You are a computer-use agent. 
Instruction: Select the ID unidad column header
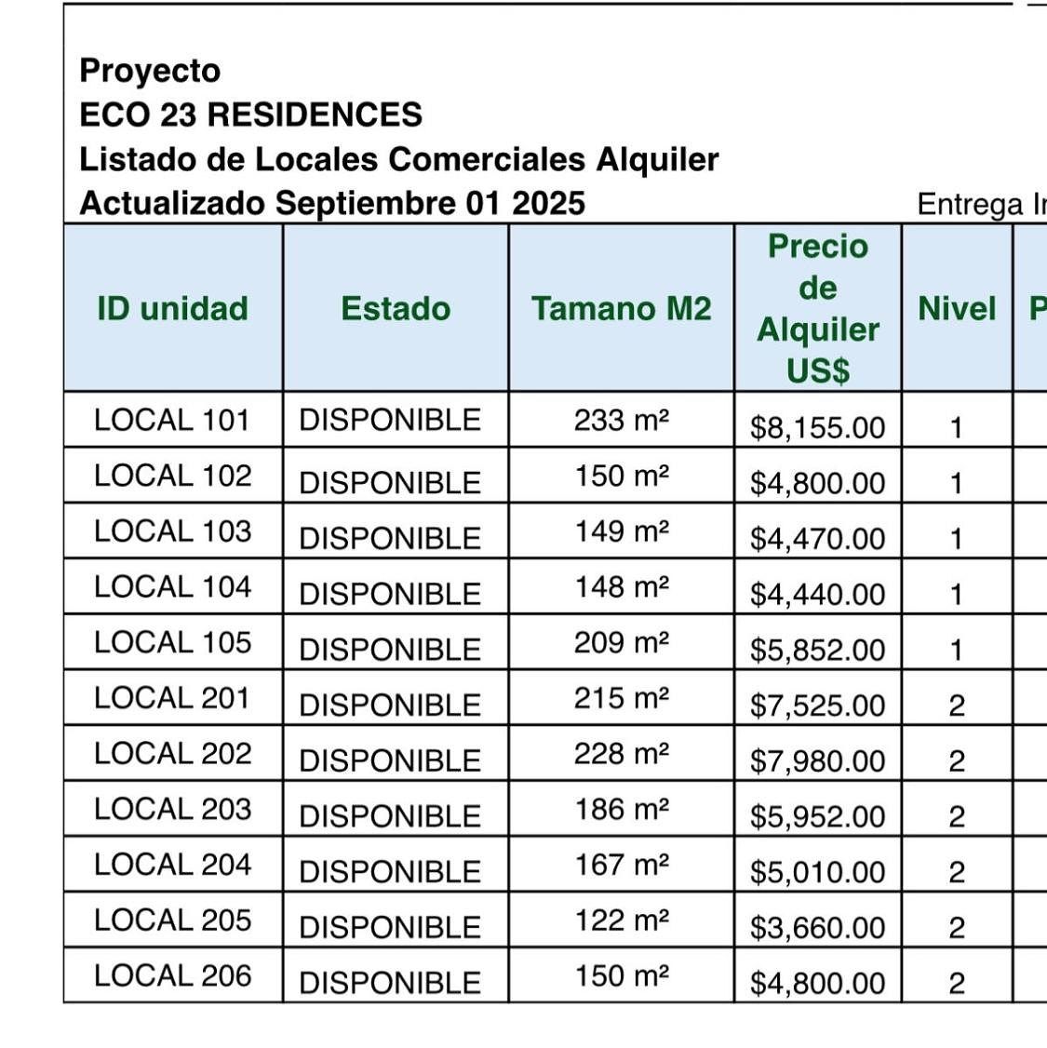173,308
